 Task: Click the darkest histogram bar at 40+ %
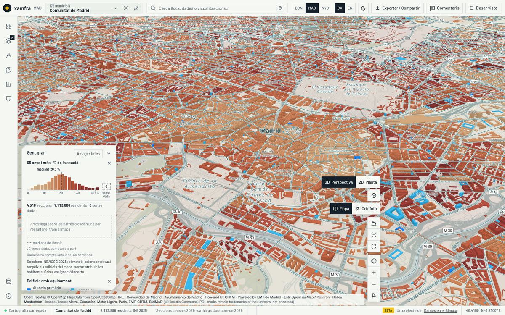97,189
